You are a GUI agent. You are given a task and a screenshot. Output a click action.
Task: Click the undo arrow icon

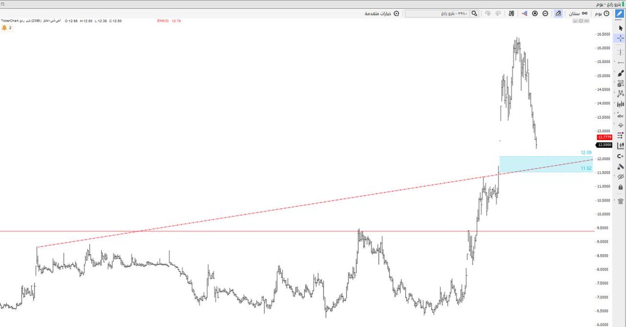488,14
